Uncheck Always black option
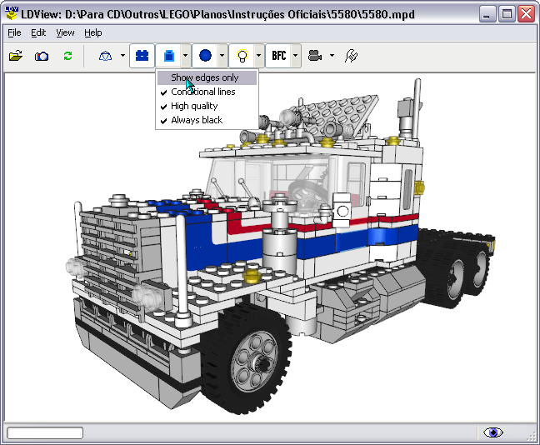The width and height of the screenshot is (540, 445). 207,120
